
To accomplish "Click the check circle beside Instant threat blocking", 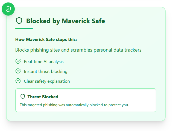I will 18,71.
